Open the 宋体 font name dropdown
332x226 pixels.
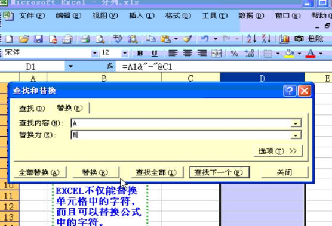tap(94, 53)
